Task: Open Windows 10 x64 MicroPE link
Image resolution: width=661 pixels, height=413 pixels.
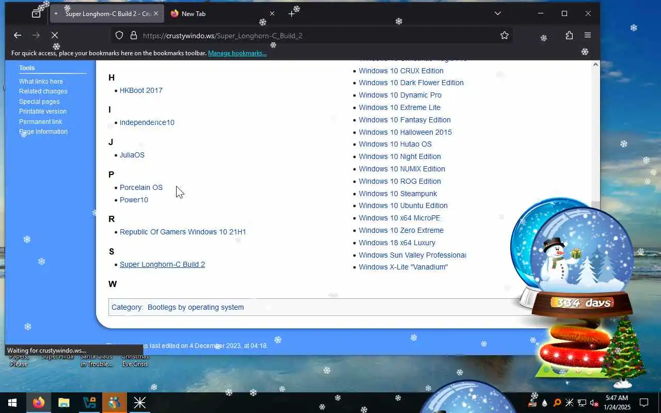Action: (x=400, y=218)
